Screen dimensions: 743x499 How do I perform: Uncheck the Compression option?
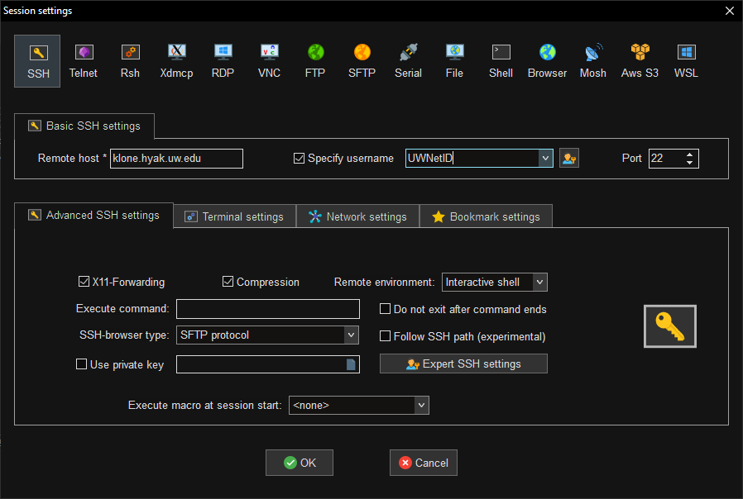click(228, 282)
